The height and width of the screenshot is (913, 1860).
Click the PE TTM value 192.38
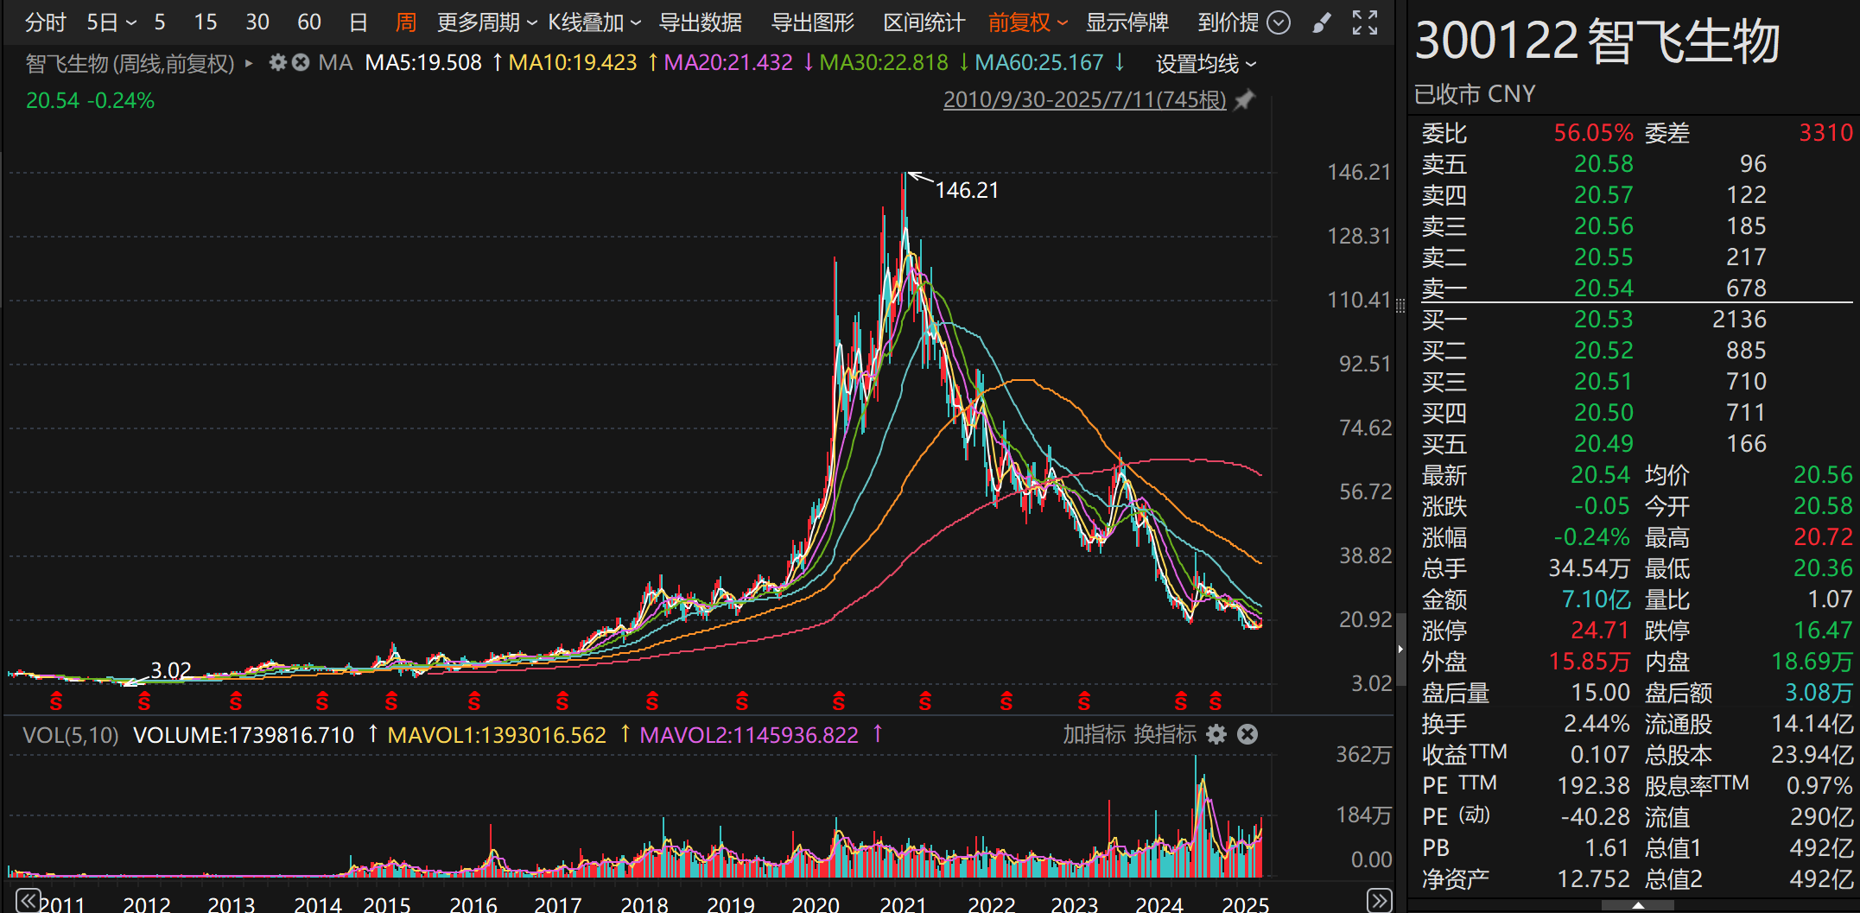[x=1593, y=786]
